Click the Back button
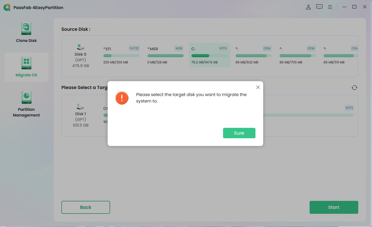 click(85, 207)
